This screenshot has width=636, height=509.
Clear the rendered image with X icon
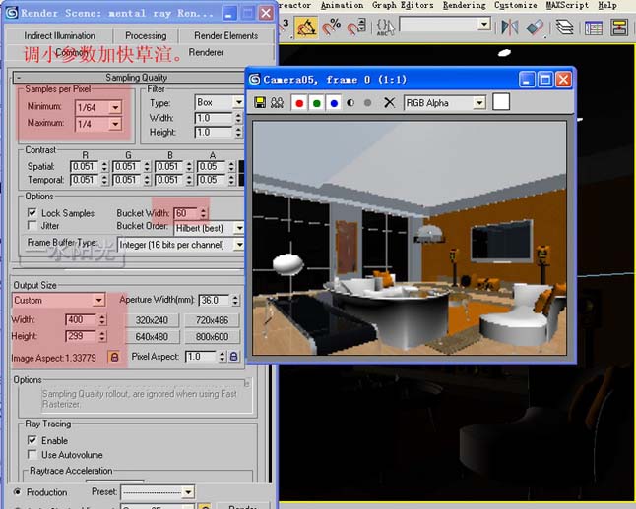[390, 103]
